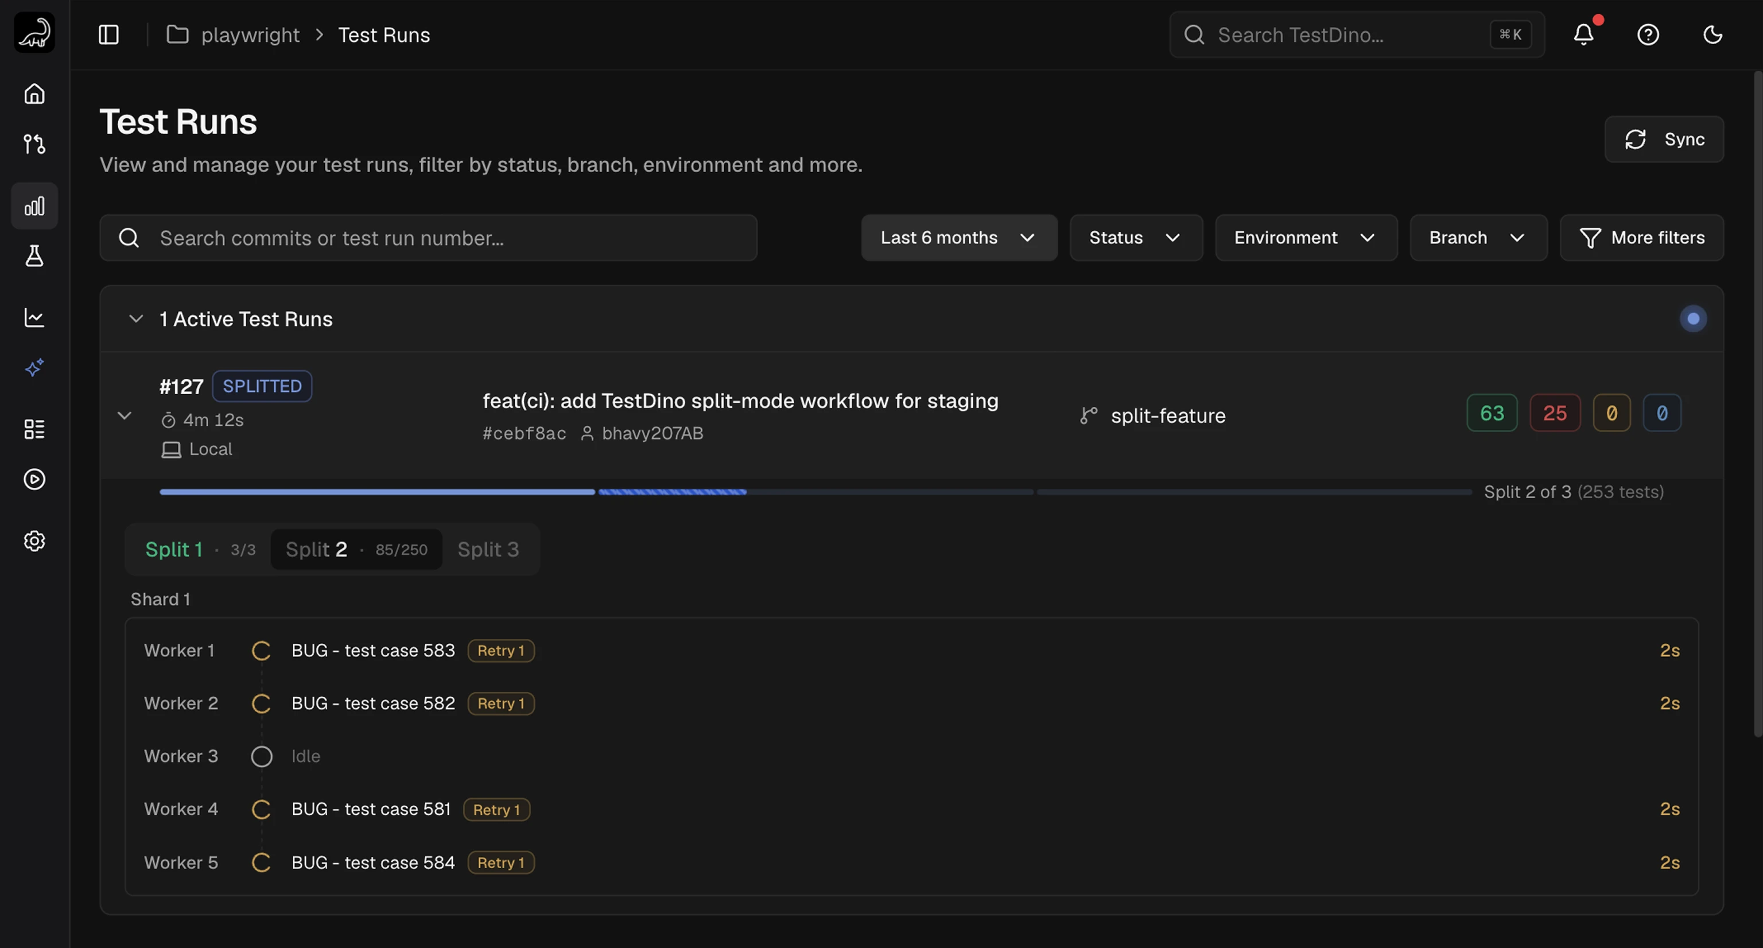Click the Worker 5 spinner icon

(261, 862)
